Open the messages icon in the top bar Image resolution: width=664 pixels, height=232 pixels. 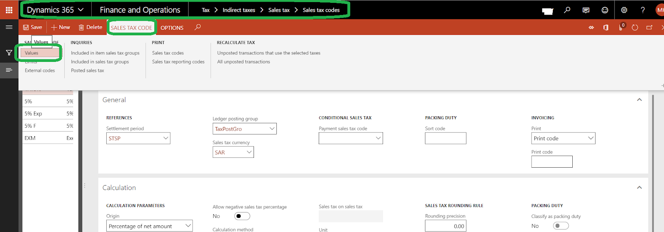pos(586,10)
